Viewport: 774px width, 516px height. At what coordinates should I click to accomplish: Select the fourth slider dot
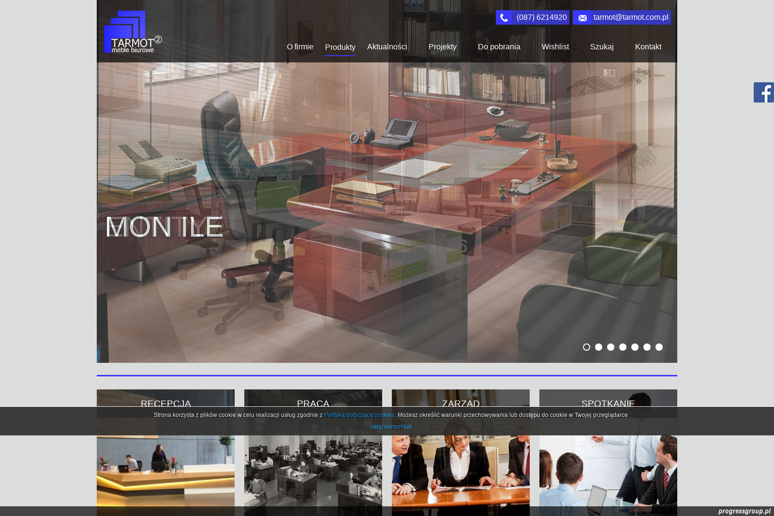(x=622, y=347)
